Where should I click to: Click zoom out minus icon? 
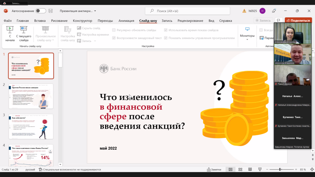click(x=267, y=170)
